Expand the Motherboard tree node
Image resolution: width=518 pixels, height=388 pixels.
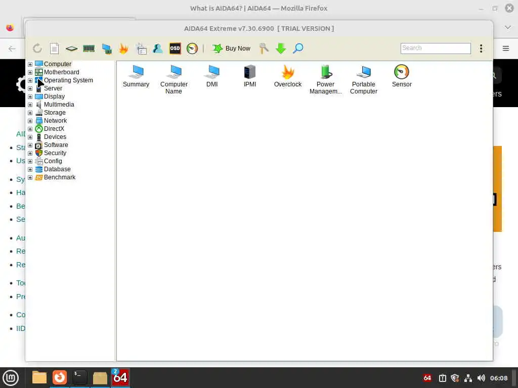[30, 72]
